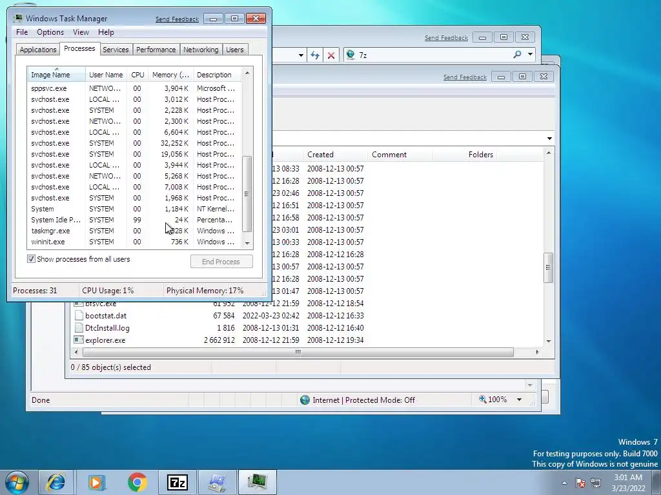The height and width of the screenshot is (495, 661).
Task: Open the IE zoom level dropdown arrow
Action: point(520,400)
